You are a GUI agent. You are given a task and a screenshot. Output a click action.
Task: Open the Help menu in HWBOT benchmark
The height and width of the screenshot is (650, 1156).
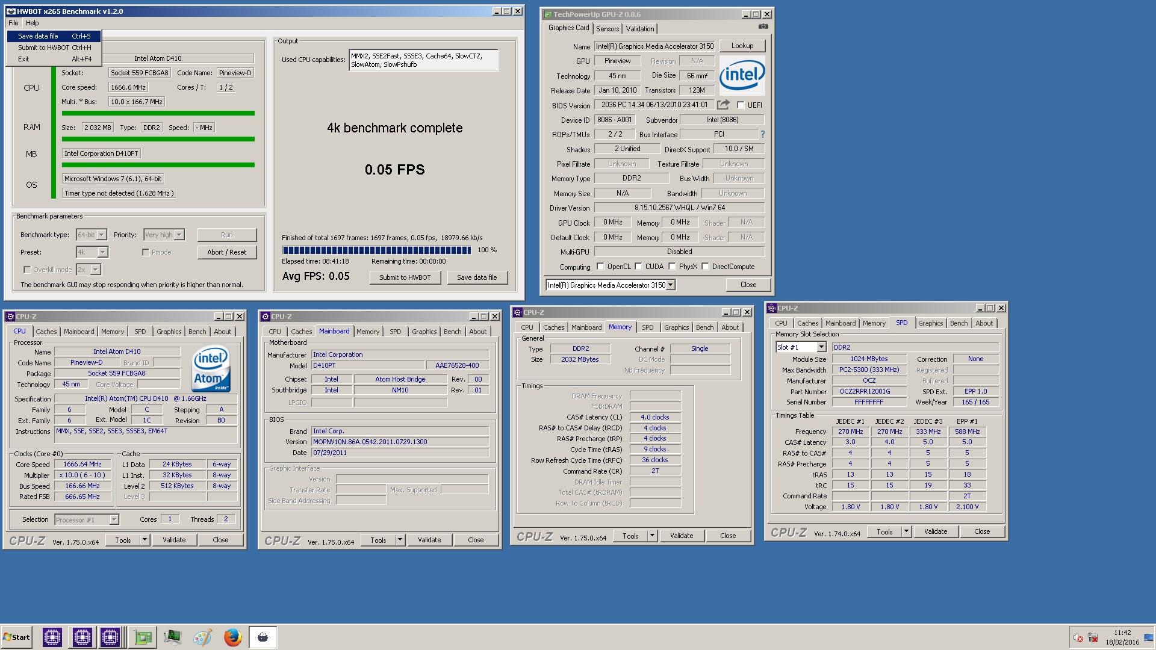click(x=32, y=23)
